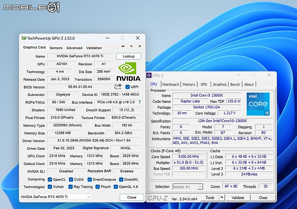The image size is (297, 209).
Task: Click the Specification field in CPU-Z
Action: 222,121
